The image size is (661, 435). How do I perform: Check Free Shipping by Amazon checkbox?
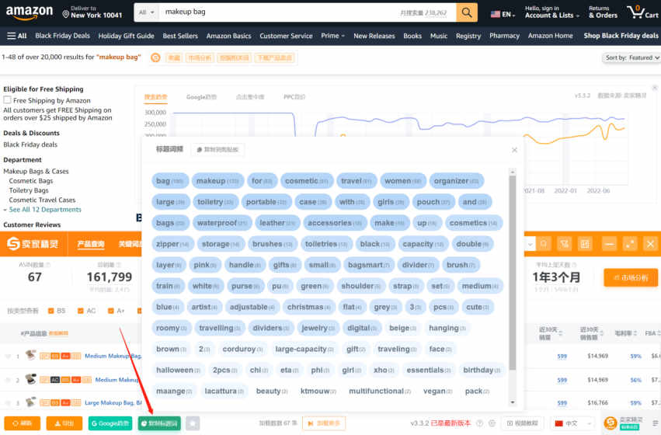[7, 100]
